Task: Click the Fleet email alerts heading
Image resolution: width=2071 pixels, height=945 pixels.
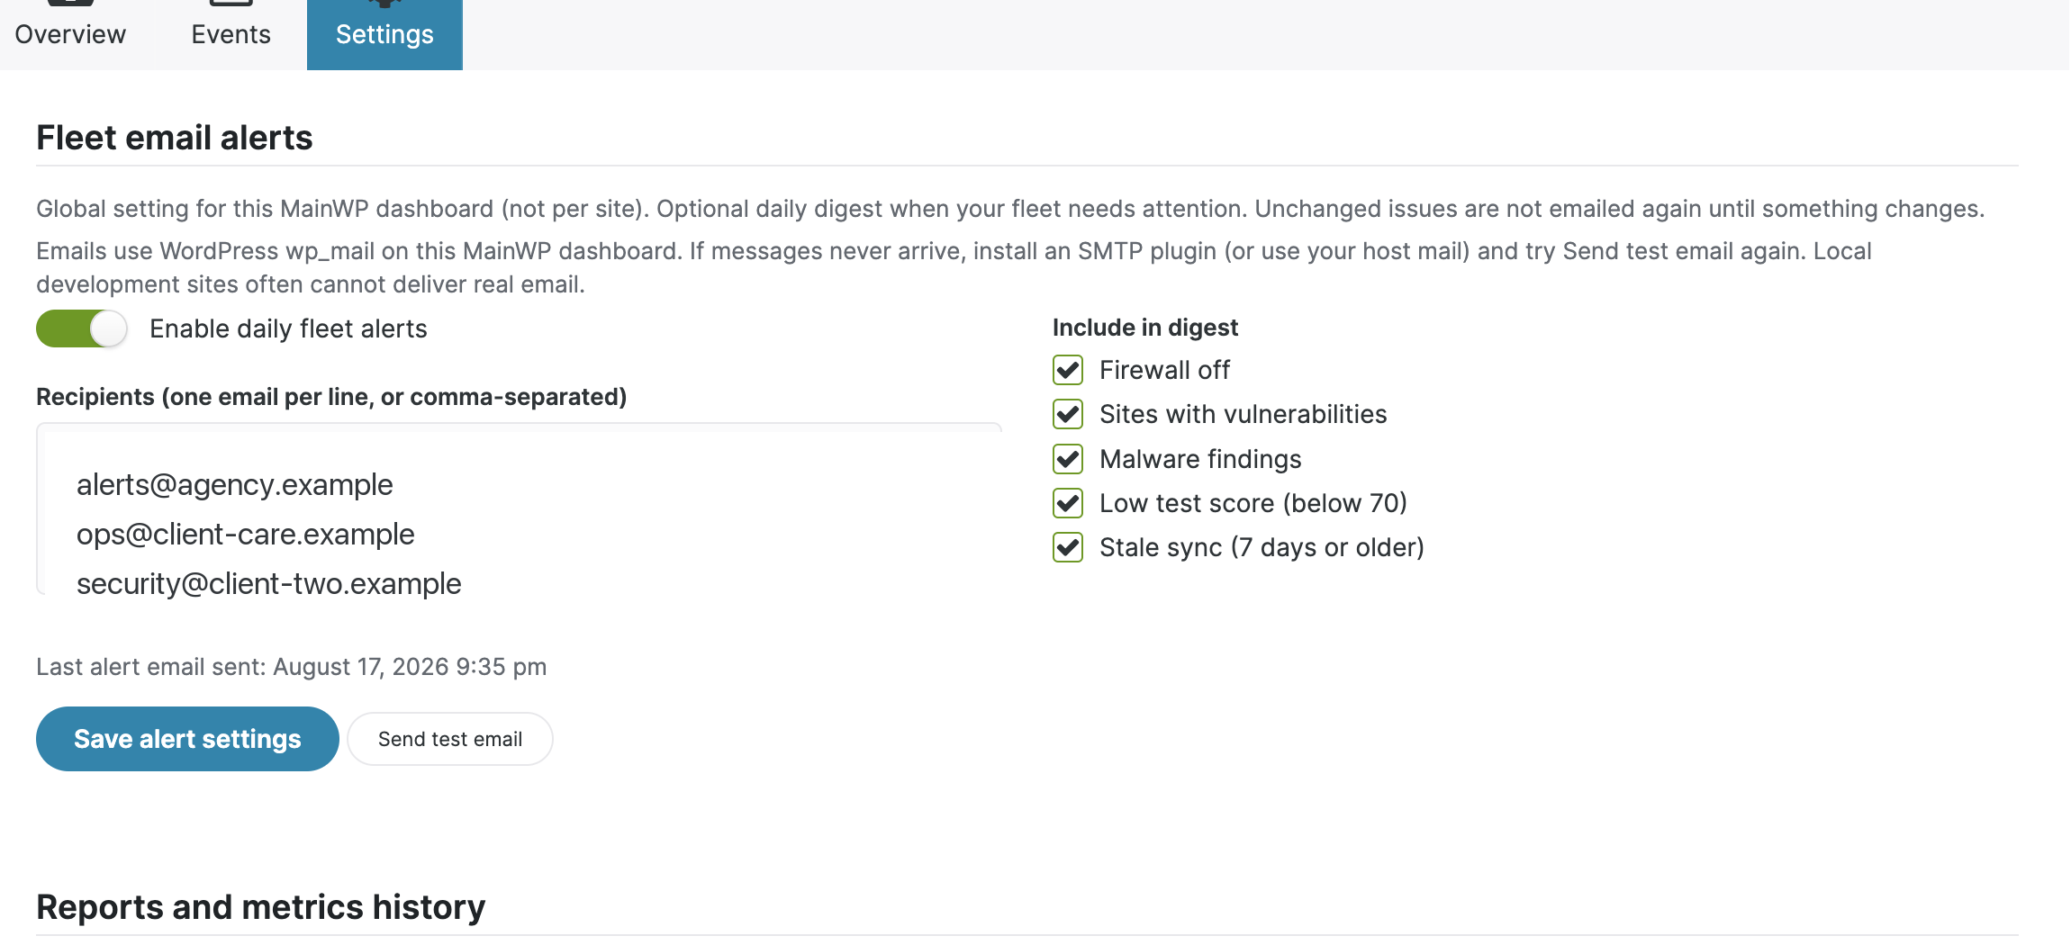Action: pyautogui.click(x=175, y=138)
